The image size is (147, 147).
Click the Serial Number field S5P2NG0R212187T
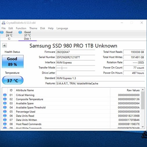click(75, 57)
